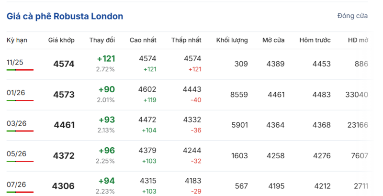Open the 07/26 contract term
383x196 pixels.
[16, 185]
